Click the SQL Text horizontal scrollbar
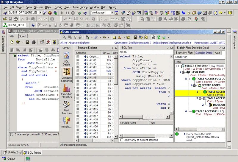The height and width of the screenshot is (162, 238). pos(144,117)
